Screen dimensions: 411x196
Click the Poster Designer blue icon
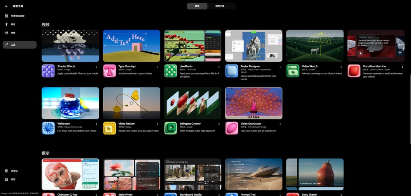pos(232,71)
